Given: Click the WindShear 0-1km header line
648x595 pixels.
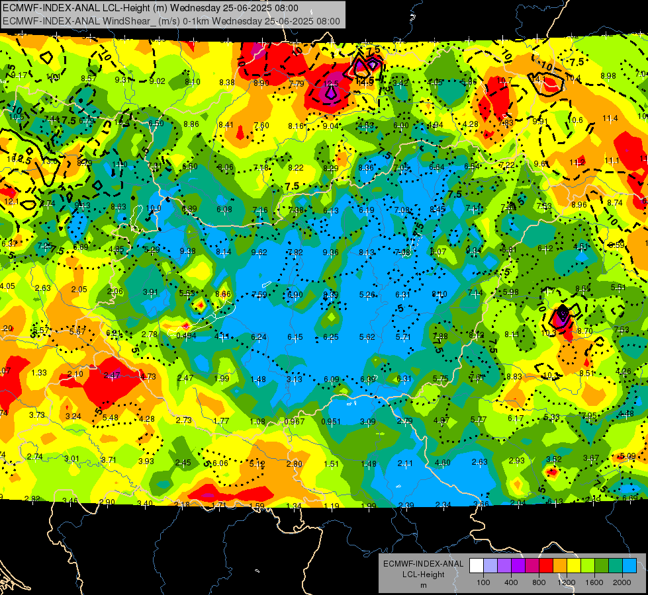Looking at the screenshot, I should coord(171,21).
